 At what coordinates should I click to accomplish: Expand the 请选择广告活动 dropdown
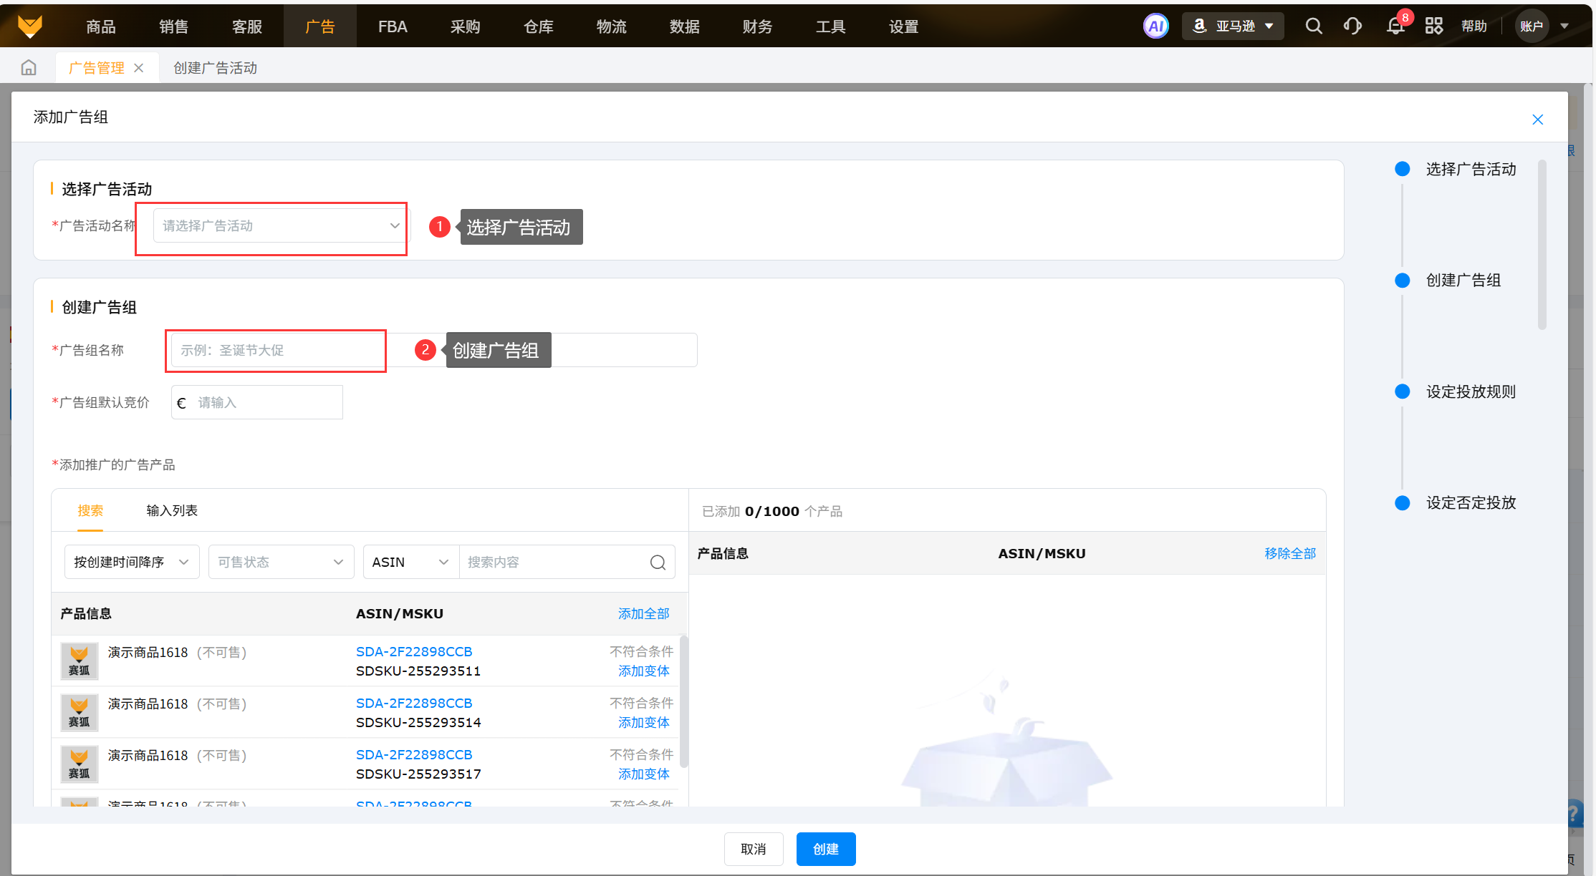coord(279,226)
